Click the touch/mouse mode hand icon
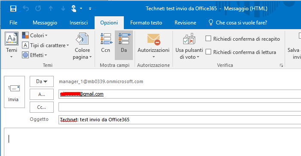Screen dimensions: 301x156 (x=74, y=9)
